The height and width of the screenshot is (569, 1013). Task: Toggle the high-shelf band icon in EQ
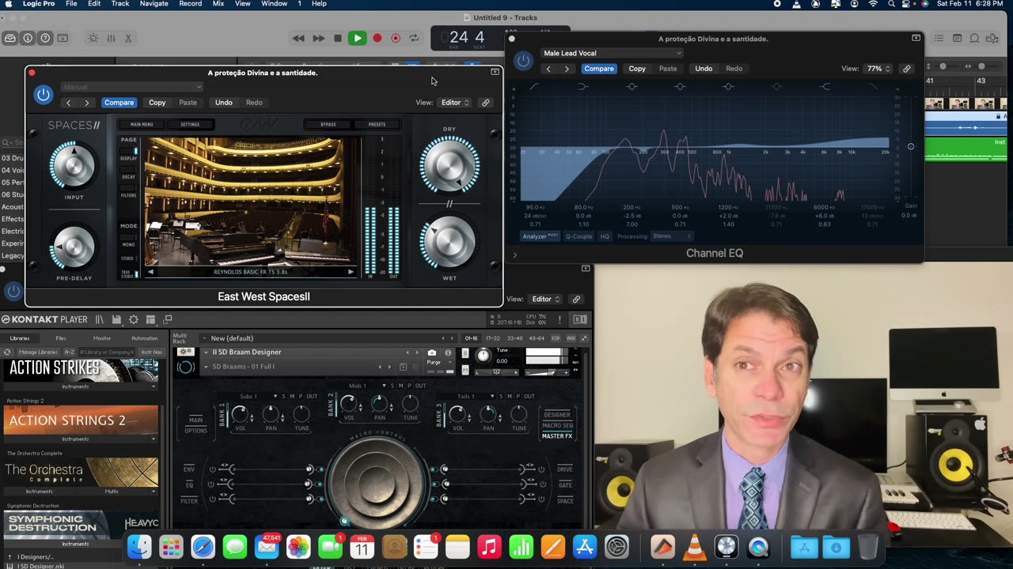pyautogui.click(x=825, y=86)
